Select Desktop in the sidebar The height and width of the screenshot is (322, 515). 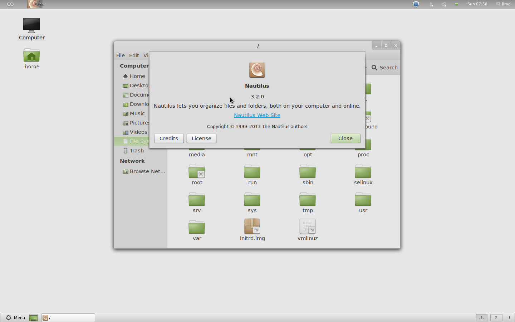coord(135,86)
